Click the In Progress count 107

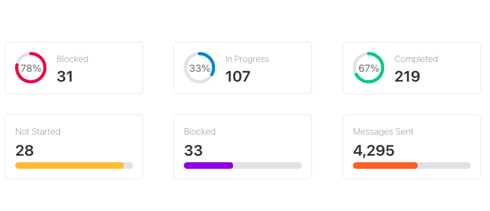pos(238,76)
